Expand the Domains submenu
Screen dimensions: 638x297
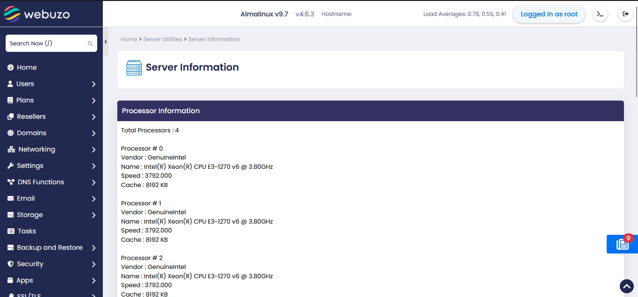[93, 133]
